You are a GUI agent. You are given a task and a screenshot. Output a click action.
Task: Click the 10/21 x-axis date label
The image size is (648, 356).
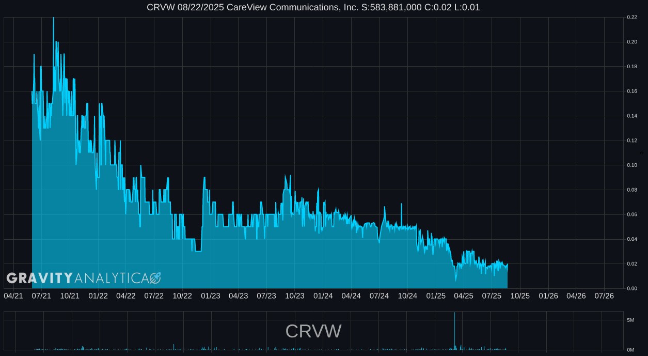(70, 296)
